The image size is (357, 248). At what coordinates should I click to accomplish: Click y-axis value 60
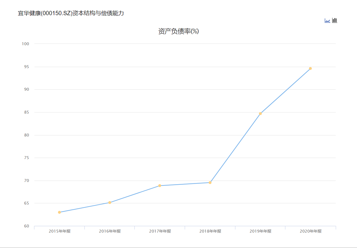(x=27, y=226)
